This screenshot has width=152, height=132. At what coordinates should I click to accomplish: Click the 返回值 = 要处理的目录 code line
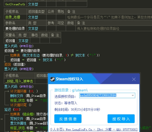[22, 51]
